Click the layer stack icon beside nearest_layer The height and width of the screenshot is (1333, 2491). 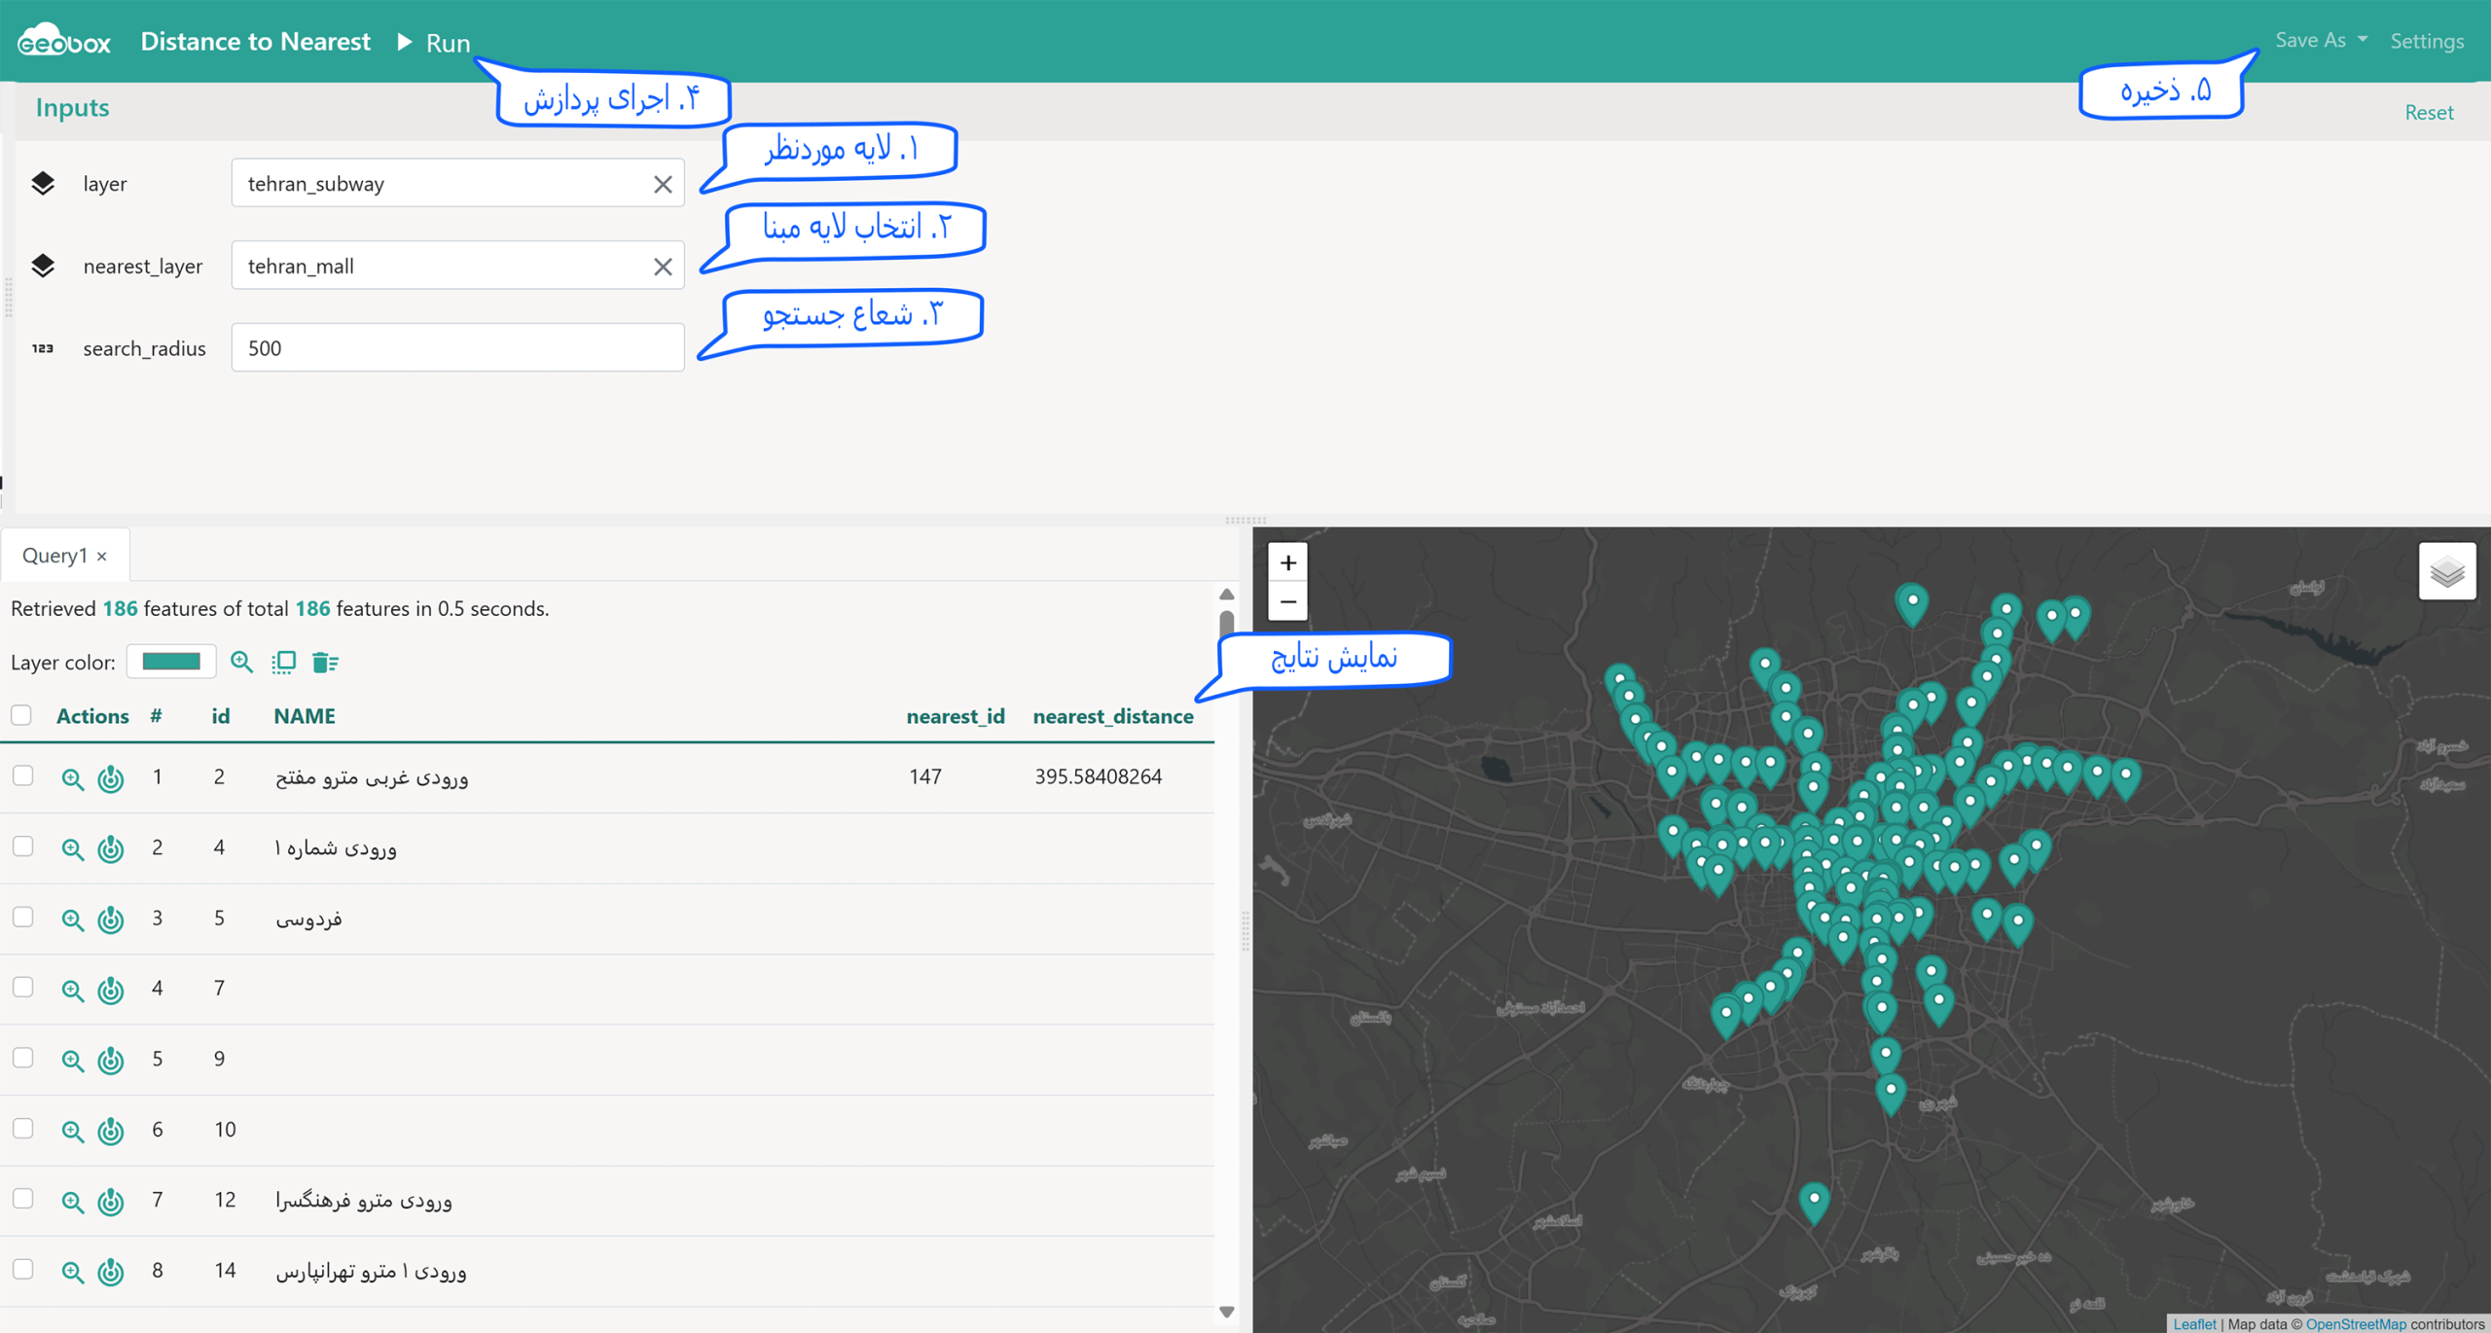(x=43, y=266)
